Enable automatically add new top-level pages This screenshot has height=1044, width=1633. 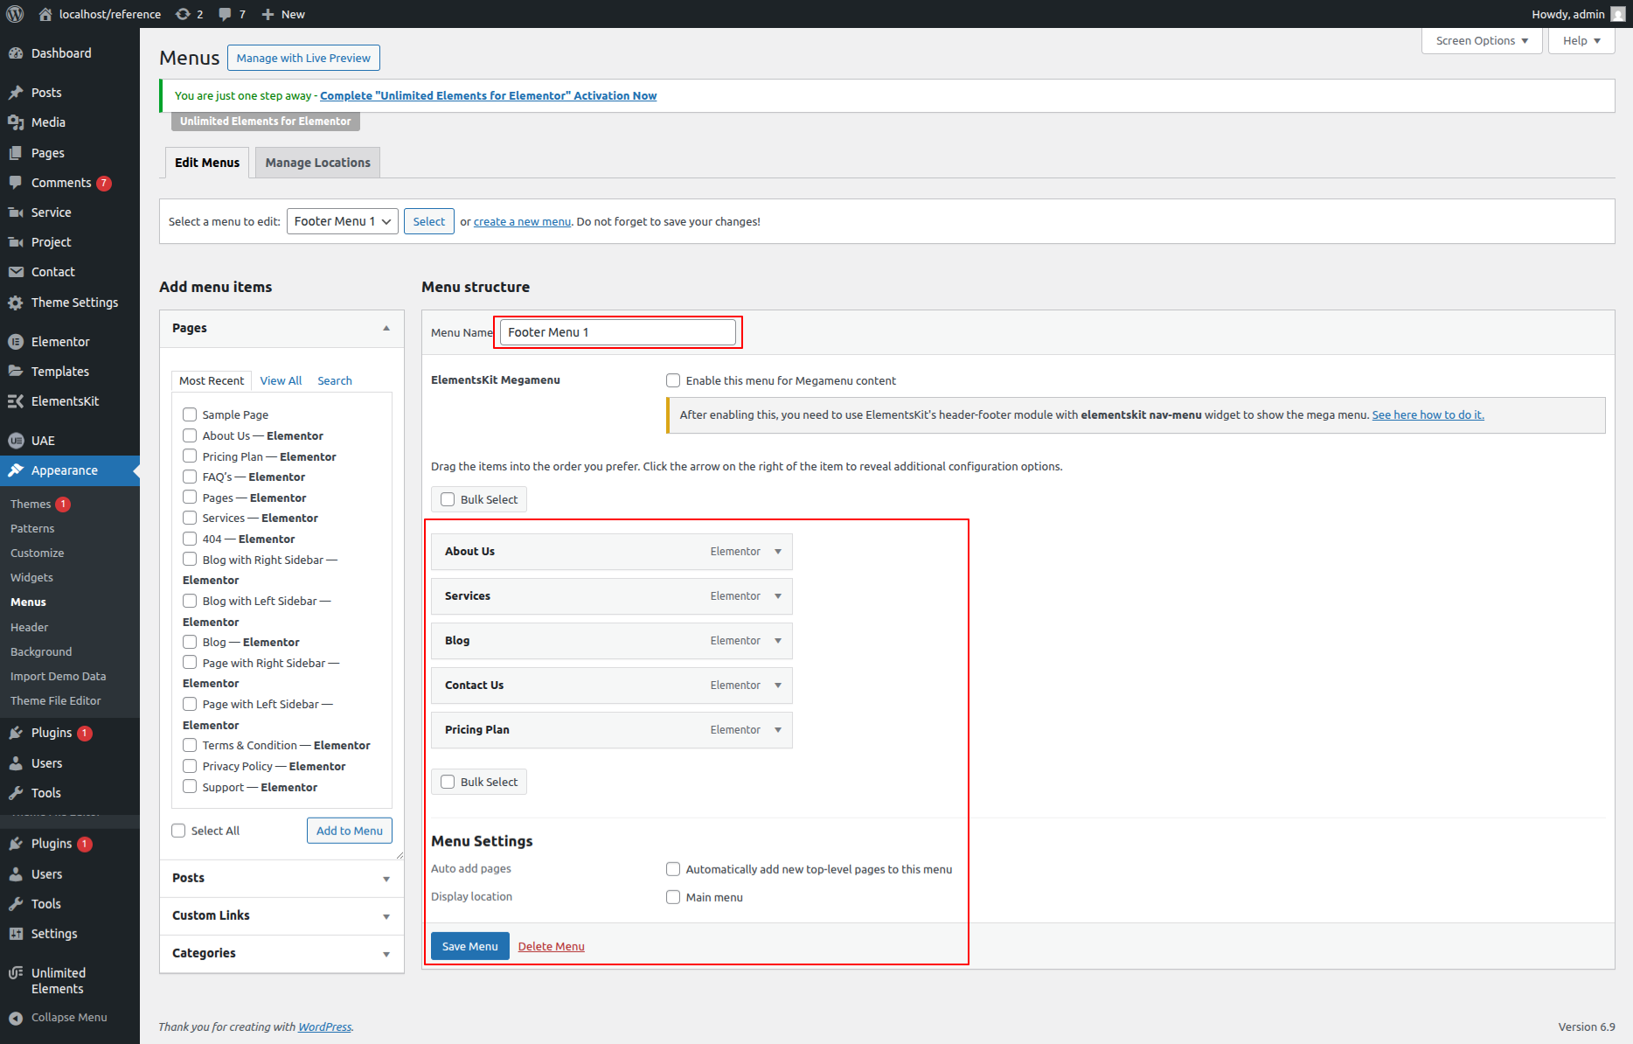[x=673, y=869]
